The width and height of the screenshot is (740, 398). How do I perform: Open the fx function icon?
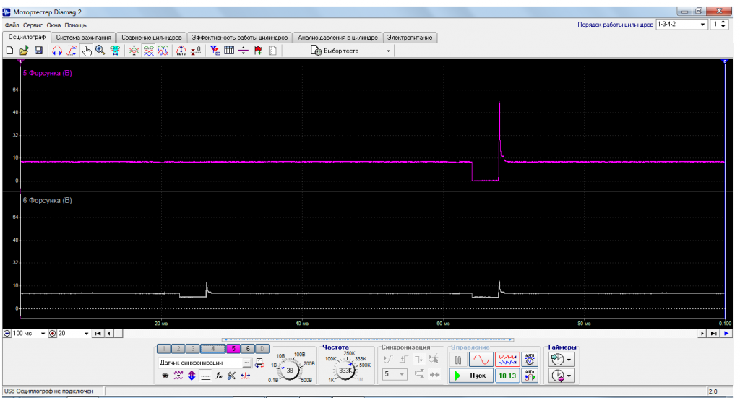218,376
